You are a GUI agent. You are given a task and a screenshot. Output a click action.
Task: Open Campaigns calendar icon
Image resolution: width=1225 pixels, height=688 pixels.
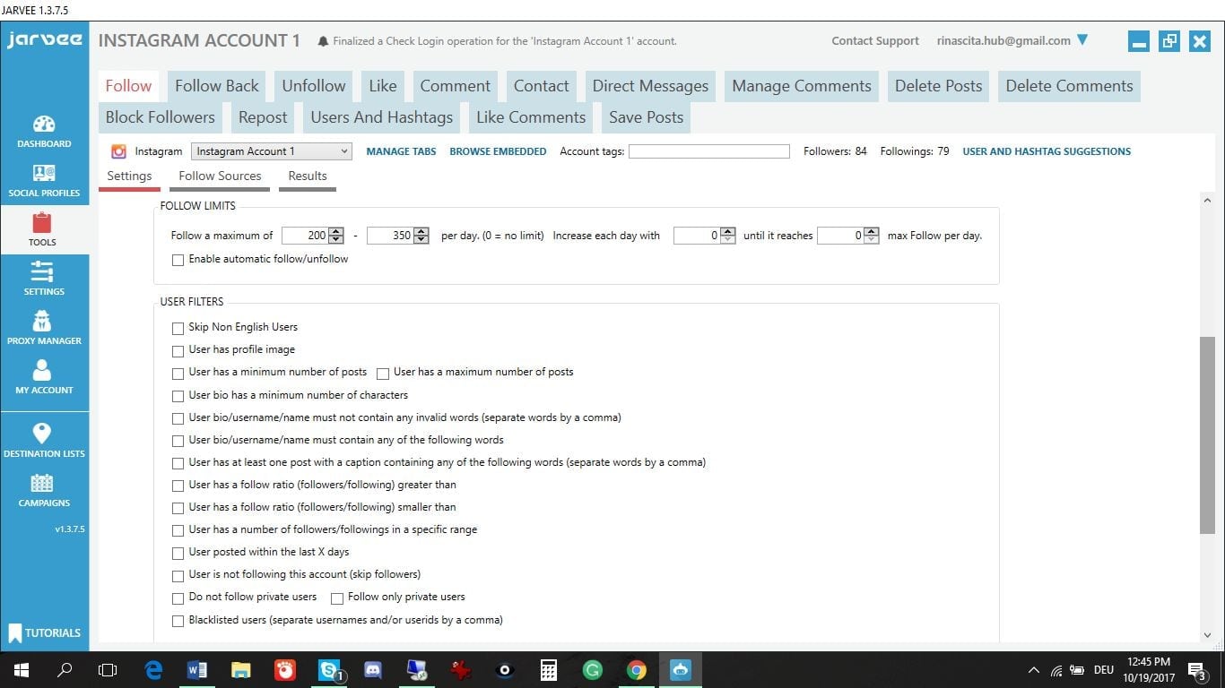42,484
